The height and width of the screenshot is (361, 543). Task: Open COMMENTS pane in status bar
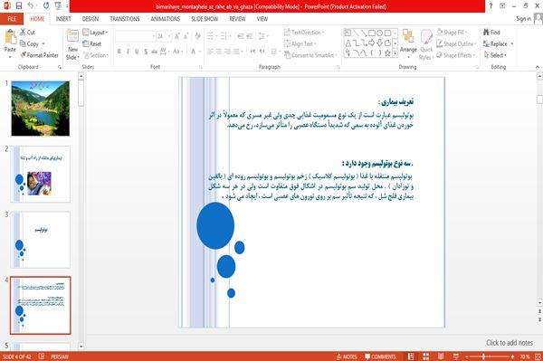click(380, 356)
